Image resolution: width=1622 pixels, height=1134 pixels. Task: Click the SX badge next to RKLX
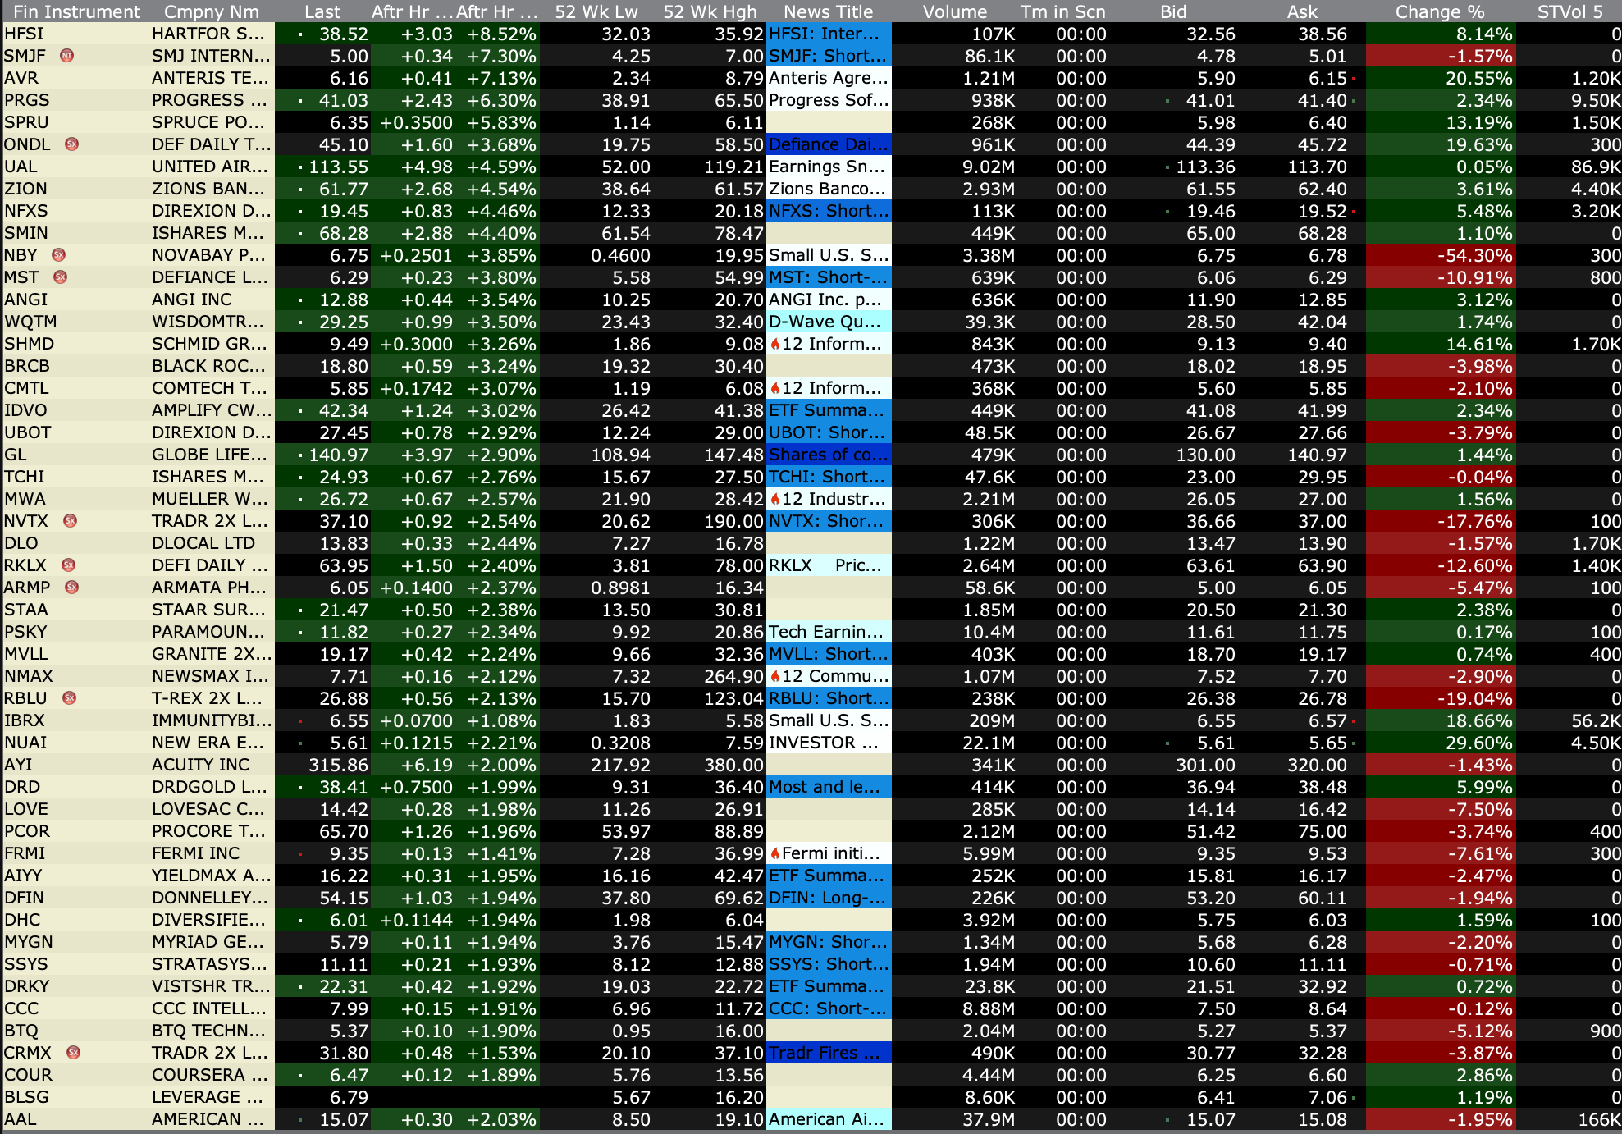[x=69, y=565]
